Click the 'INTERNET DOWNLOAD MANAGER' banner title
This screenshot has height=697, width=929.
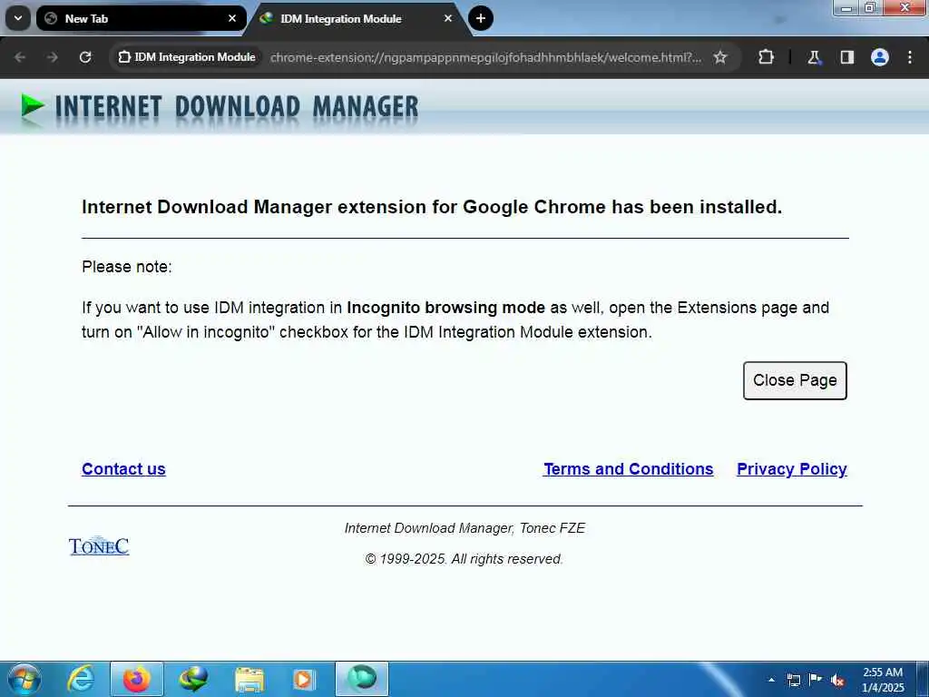click(237, 107)
